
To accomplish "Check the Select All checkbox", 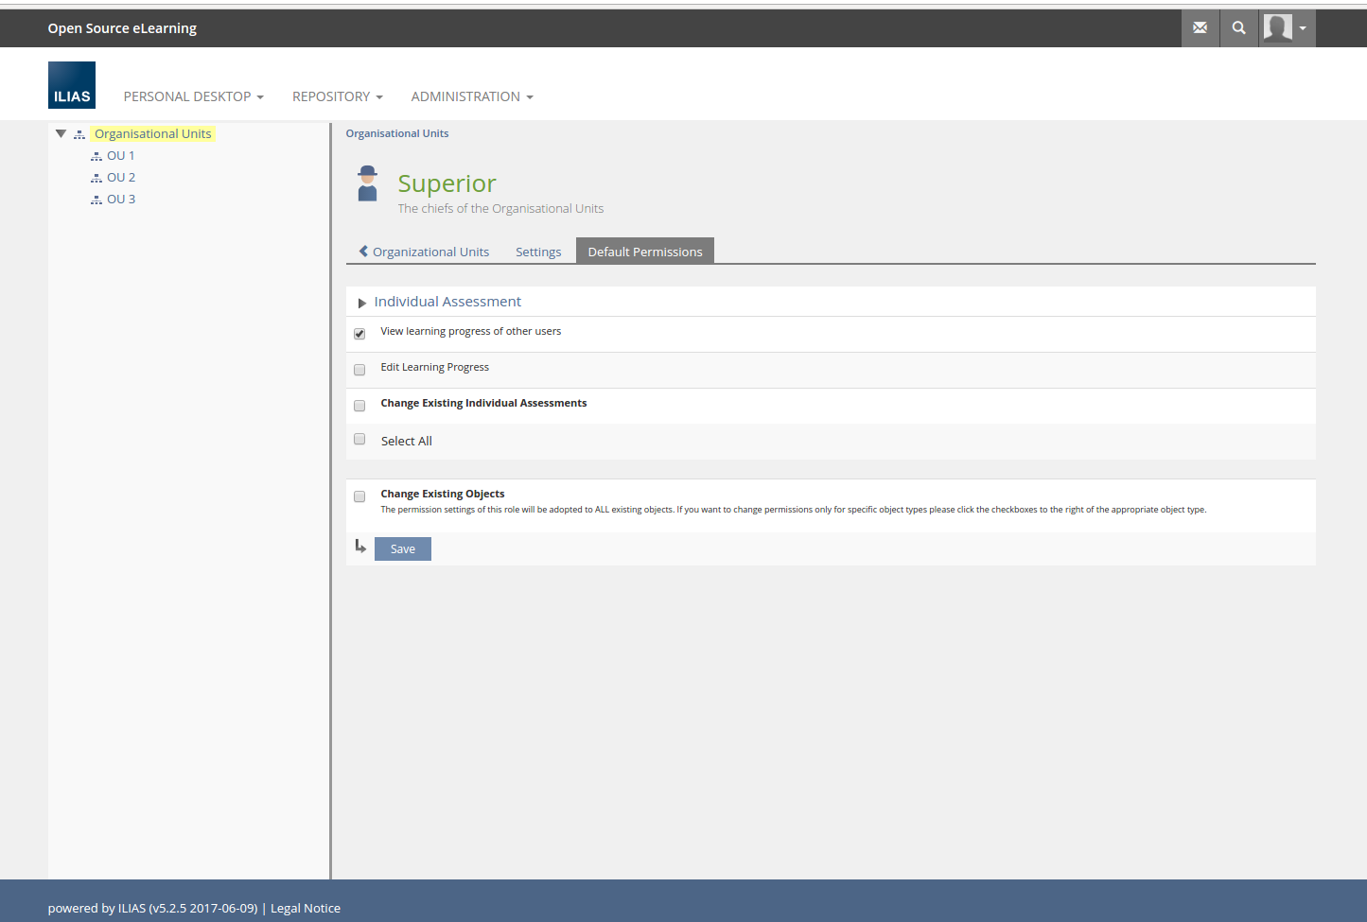I will tap(359, 439).
